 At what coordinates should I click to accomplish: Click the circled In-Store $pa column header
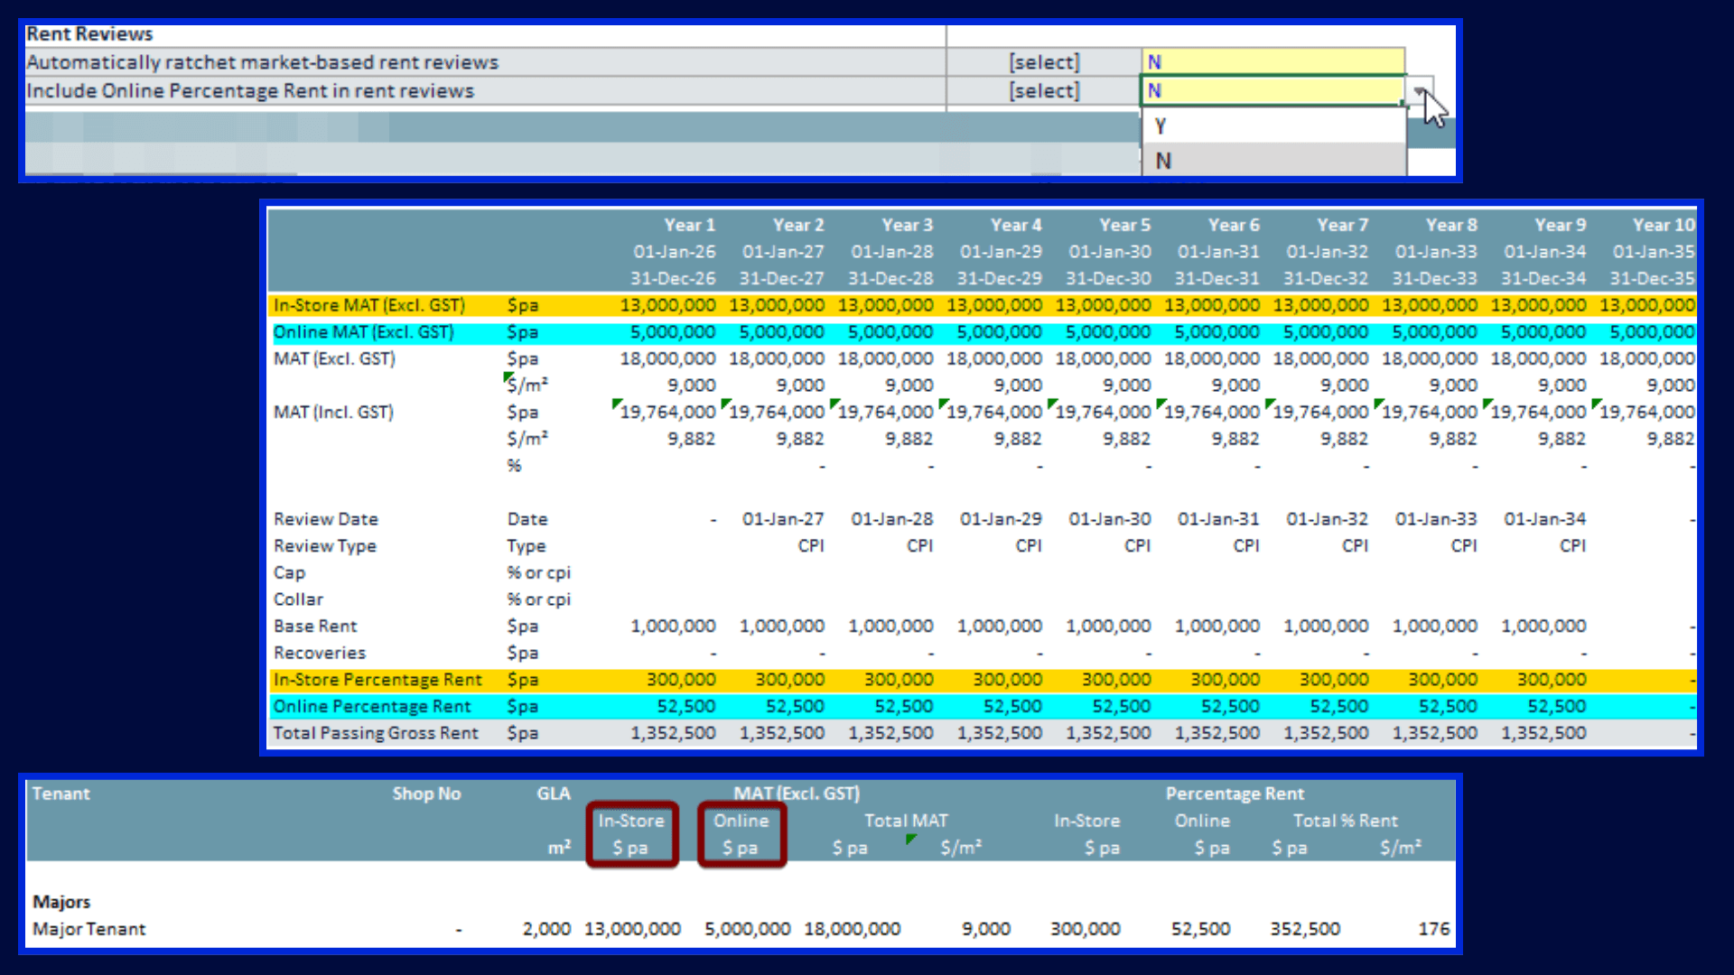[x=631, y=834]
